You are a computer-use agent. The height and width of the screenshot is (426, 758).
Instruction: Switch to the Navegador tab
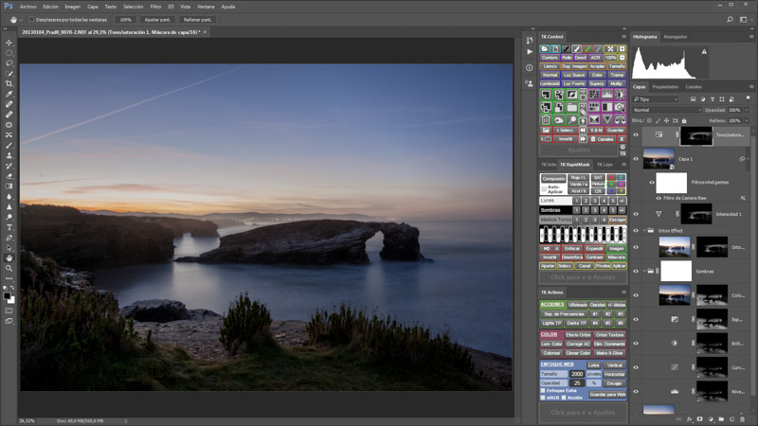click(x=675, y=37)
